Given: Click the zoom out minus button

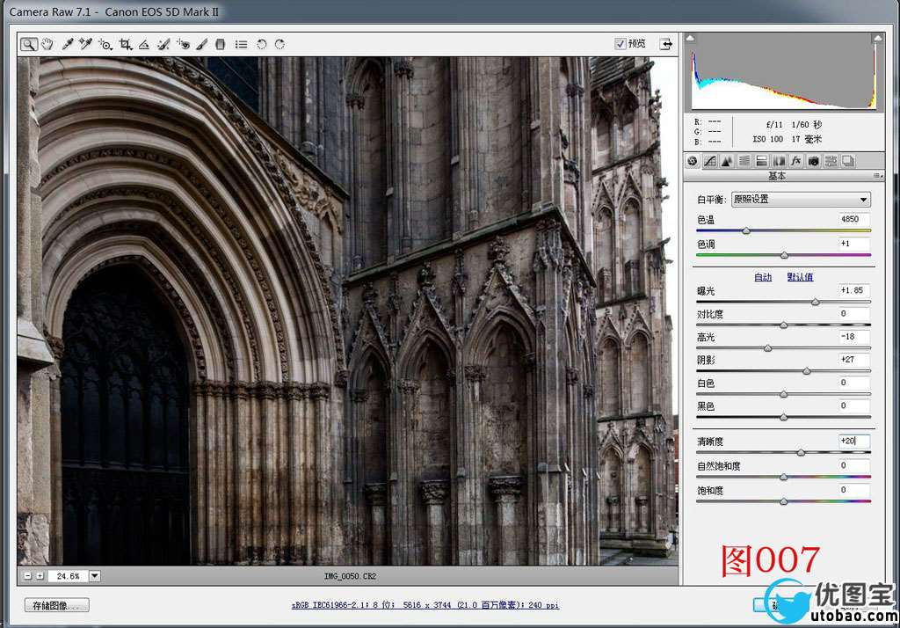Looking at the screenshot, I should click(27, 576).
